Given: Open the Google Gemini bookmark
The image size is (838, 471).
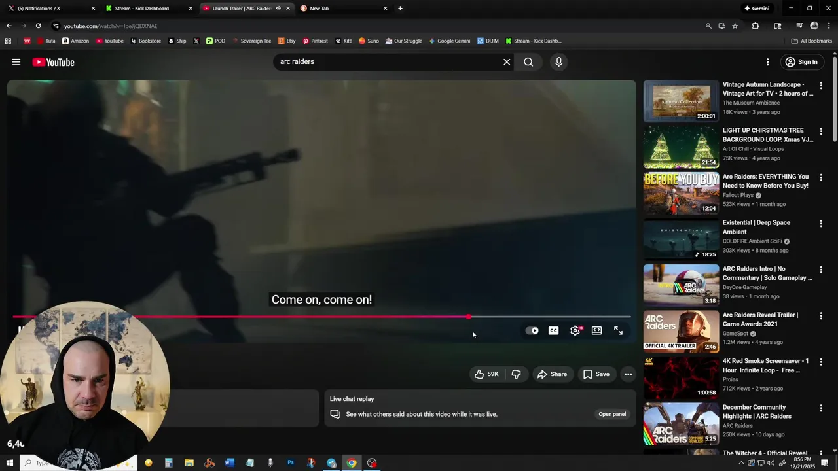Looking at the screenshot, I should click(449, 41).
